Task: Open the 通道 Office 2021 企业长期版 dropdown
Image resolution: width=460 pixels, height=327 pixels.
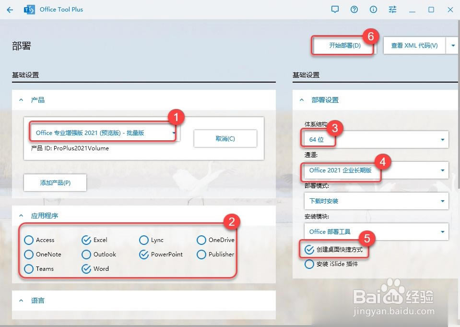Action: [x=377, y=170]
